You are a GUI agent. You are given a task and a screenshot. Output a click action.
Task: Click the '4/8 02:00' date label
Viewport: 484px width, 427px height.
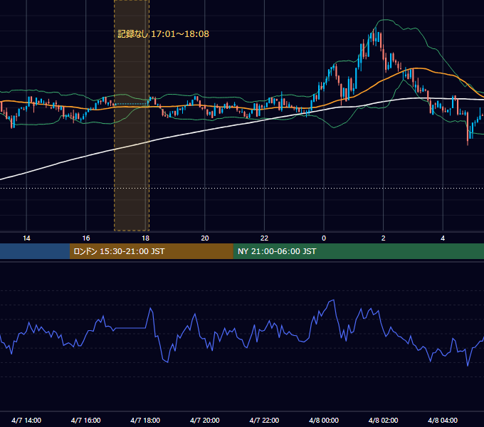383,420
